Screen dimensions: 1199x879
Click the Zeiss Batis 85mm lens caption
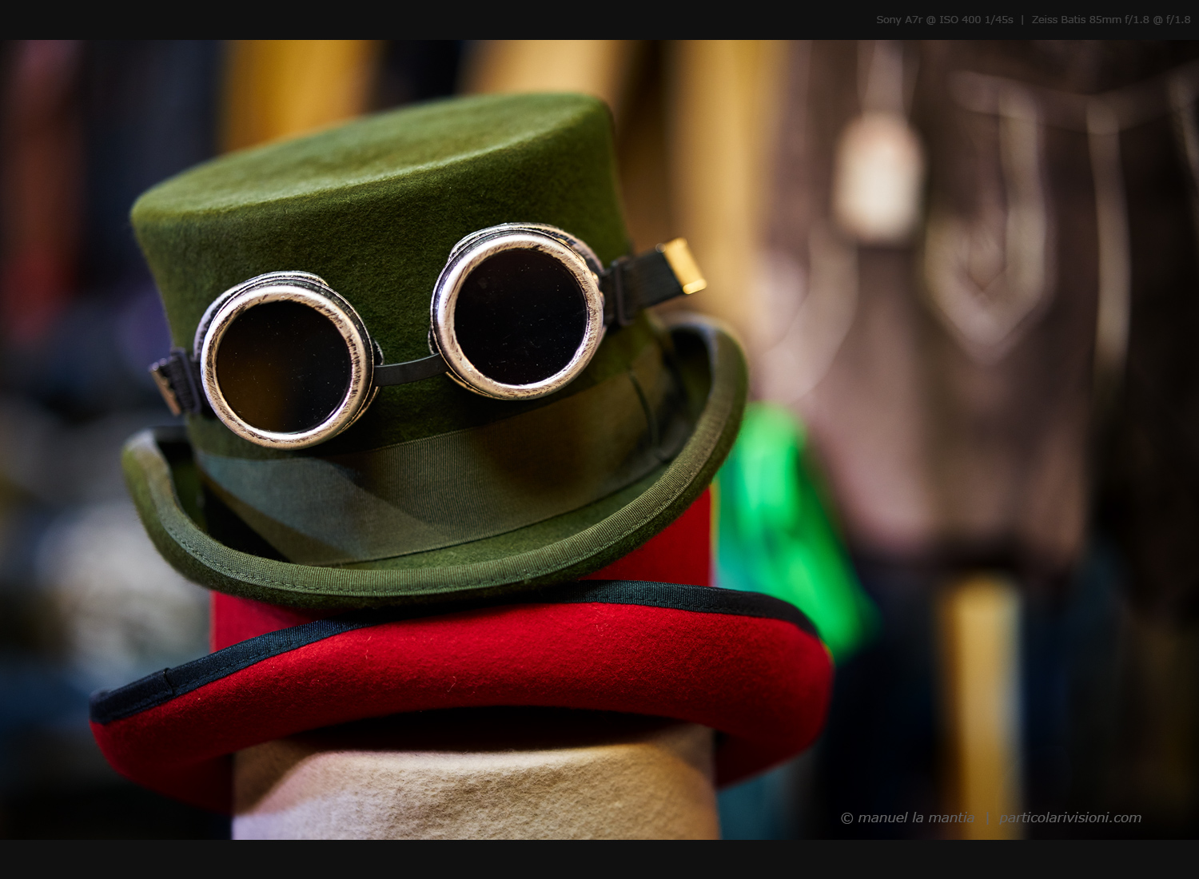coord(1110,19)
